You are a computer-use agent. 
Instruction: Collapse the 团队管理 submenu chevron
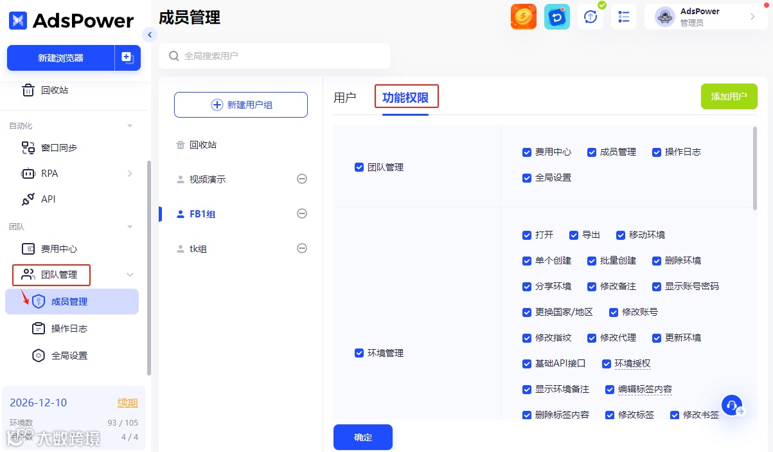pos(130,275)
